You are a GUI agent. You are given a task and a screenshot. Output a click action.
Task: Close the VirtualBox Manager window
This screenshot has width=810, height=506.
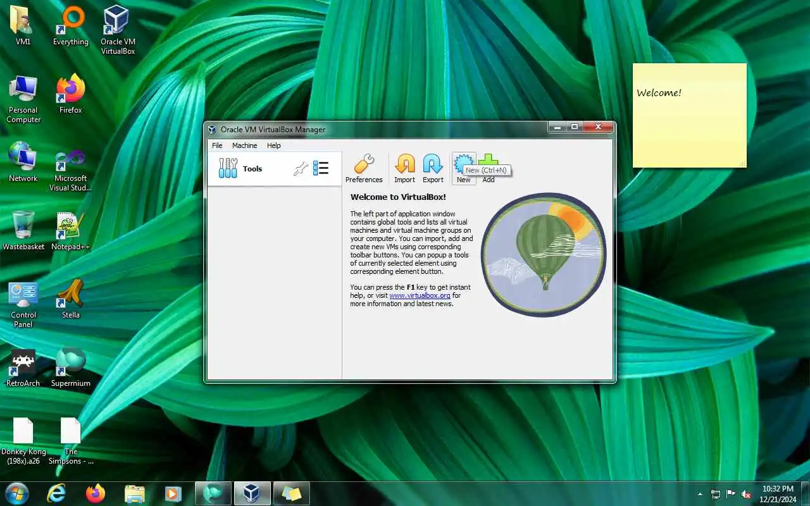[x=598, y=127]
